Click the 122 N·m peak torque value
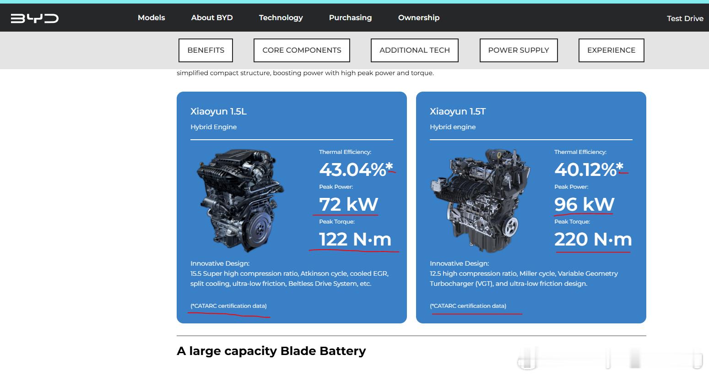Viewport: 709px width, 377px height. [x=355, y=239]
